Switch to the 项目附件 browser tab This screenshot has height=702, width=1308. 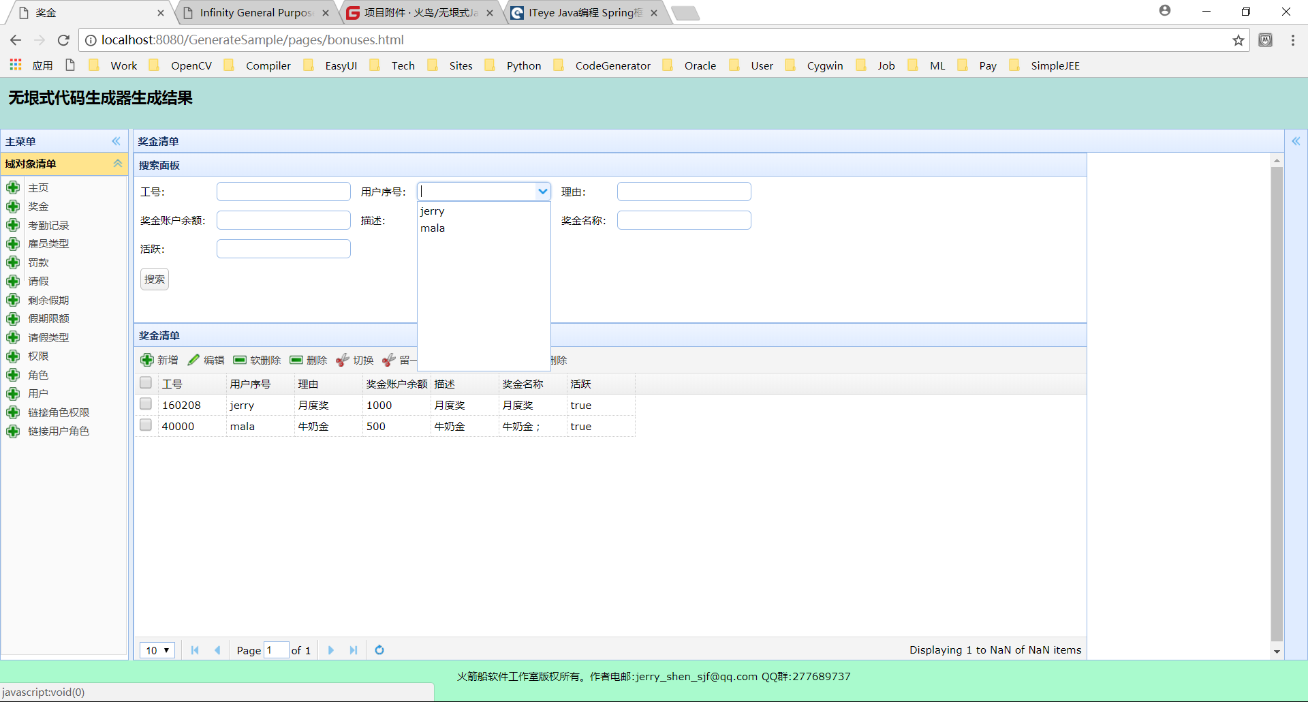point(420,13)
